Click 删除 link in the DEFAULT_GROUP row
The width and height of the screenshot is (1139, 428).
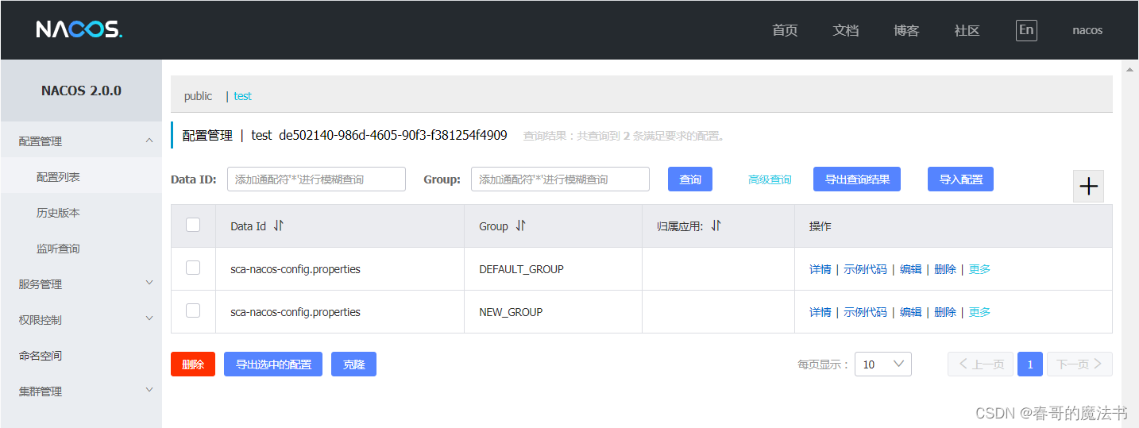point(945,269)
